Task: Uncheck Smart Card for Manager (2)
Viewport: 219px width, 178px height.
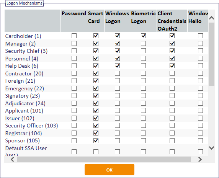Action: [96, 43]
